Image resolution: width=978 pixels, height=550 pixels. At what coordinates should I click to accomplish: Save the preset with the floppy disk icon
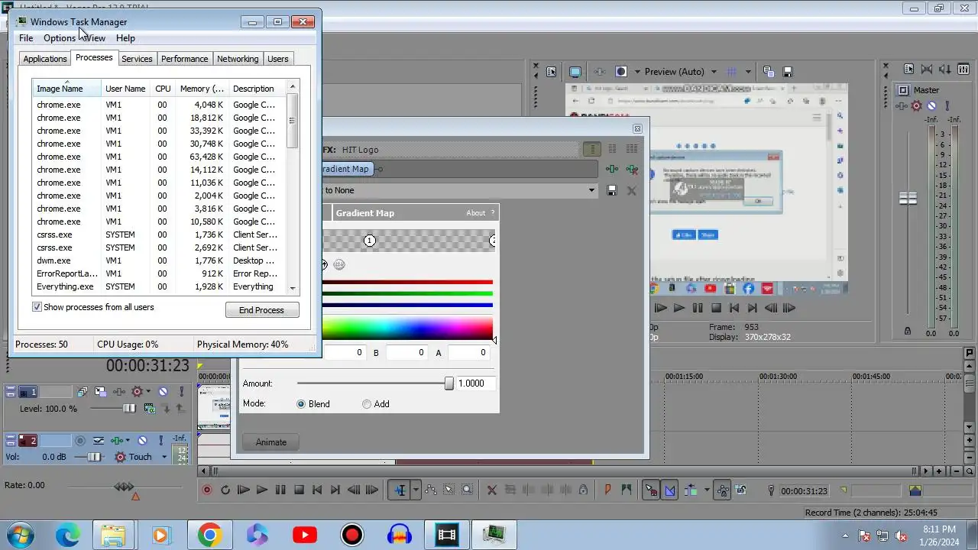pyautogui.click(x=611, y=190)
